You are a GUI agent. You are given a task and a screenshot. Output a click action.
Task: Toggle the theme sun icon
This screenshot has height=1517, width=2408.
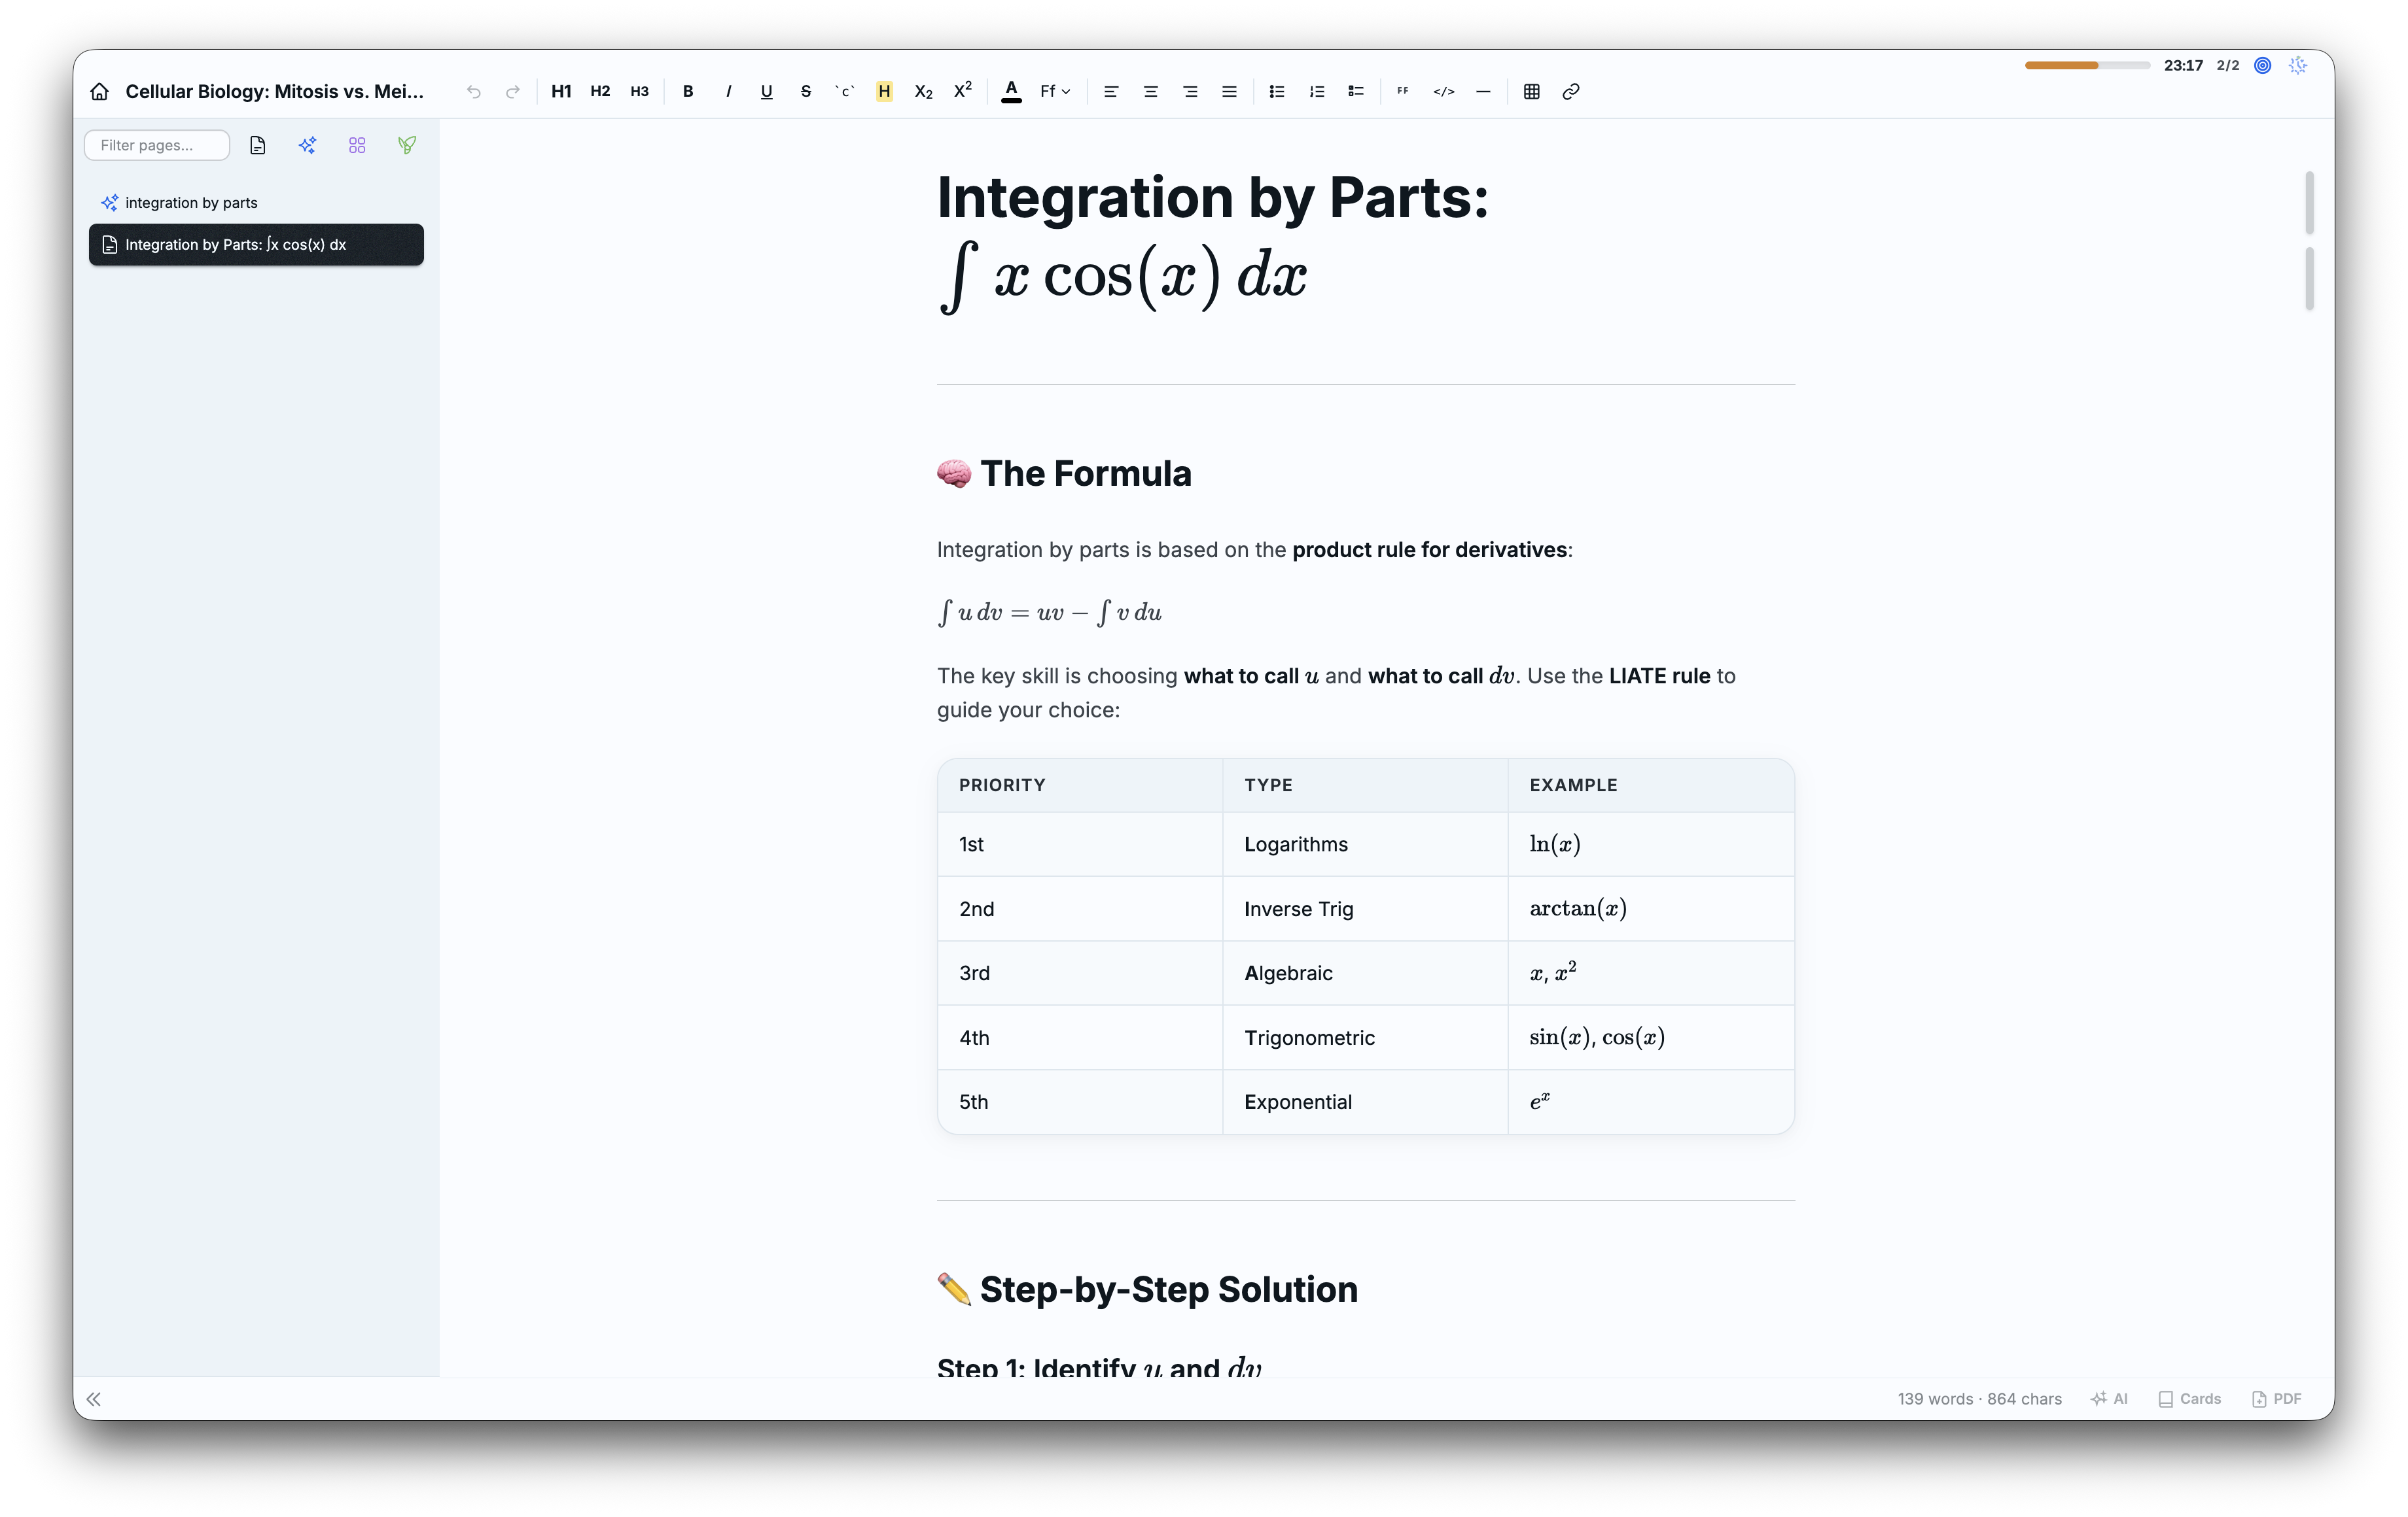click(x=2298, y=65)
